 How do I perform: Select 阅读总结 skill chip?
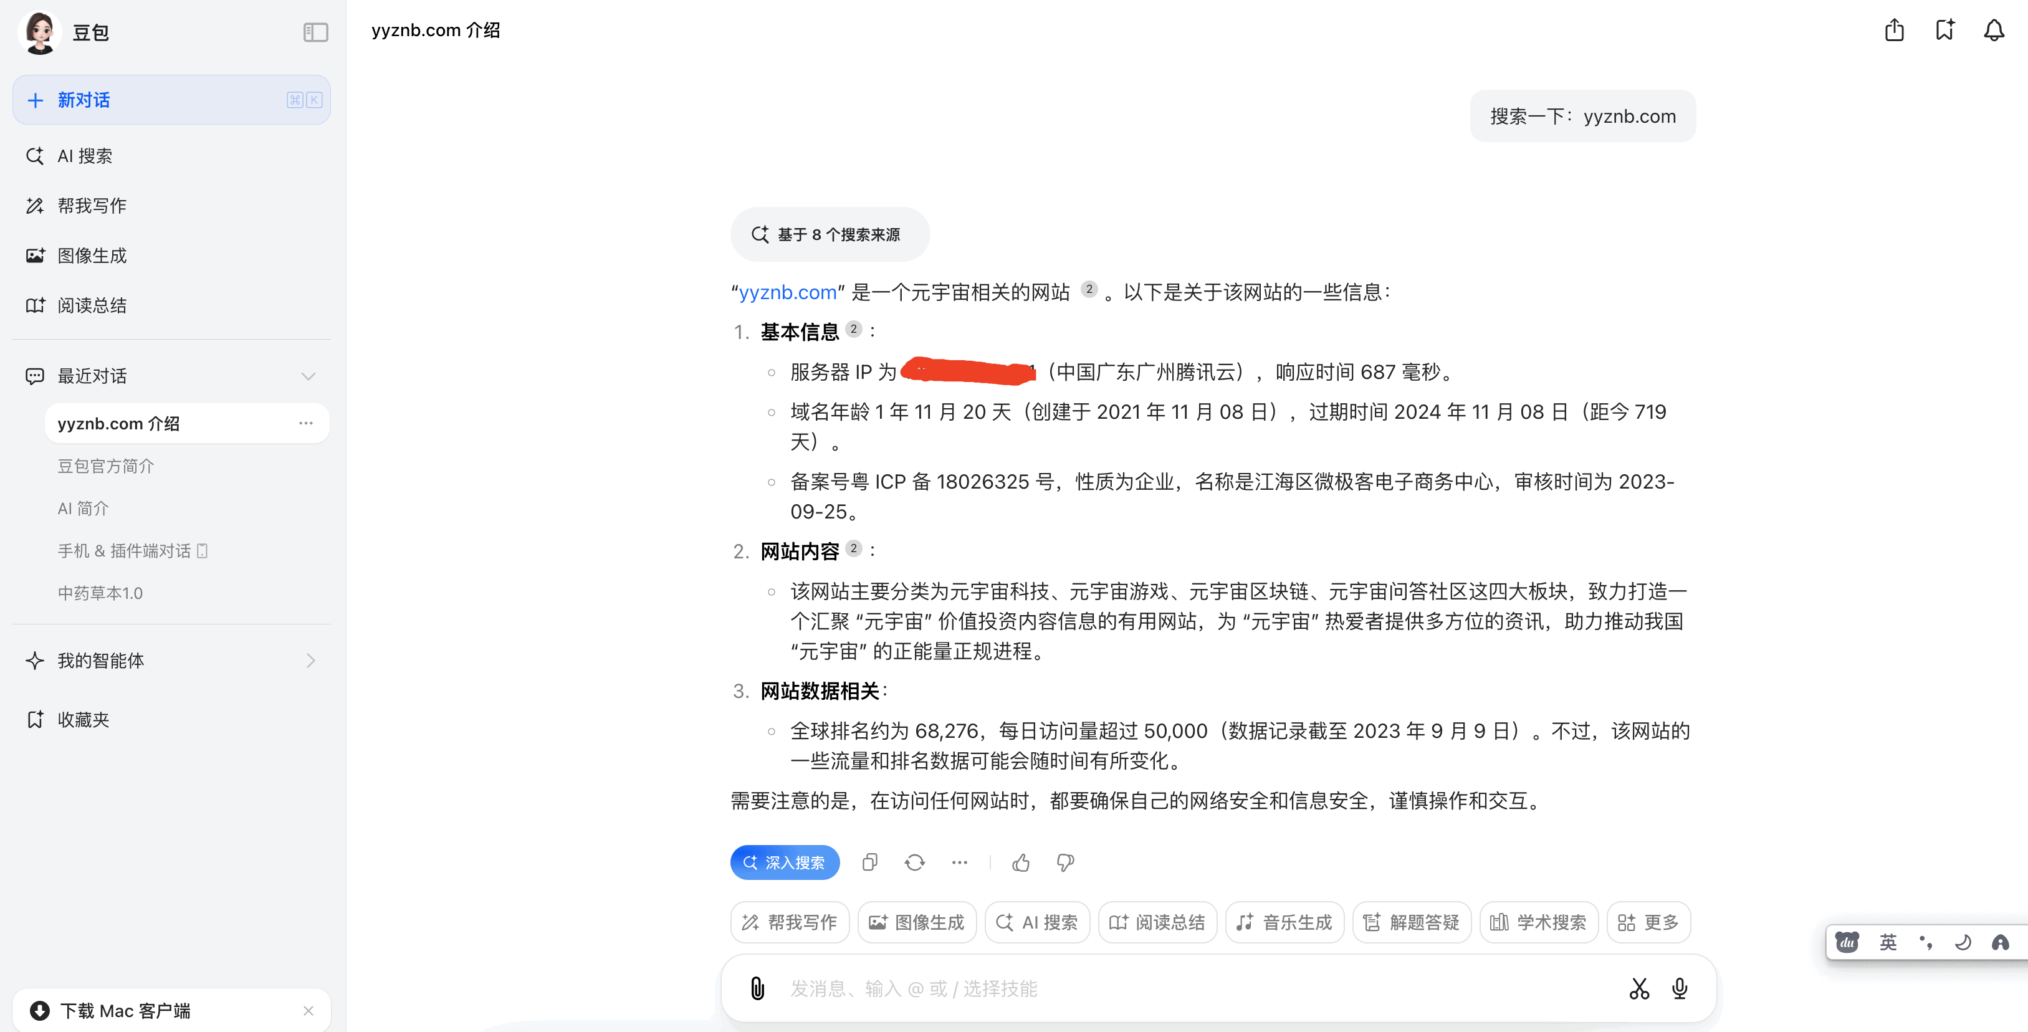pyautogui.click(x=1157, y=922)
